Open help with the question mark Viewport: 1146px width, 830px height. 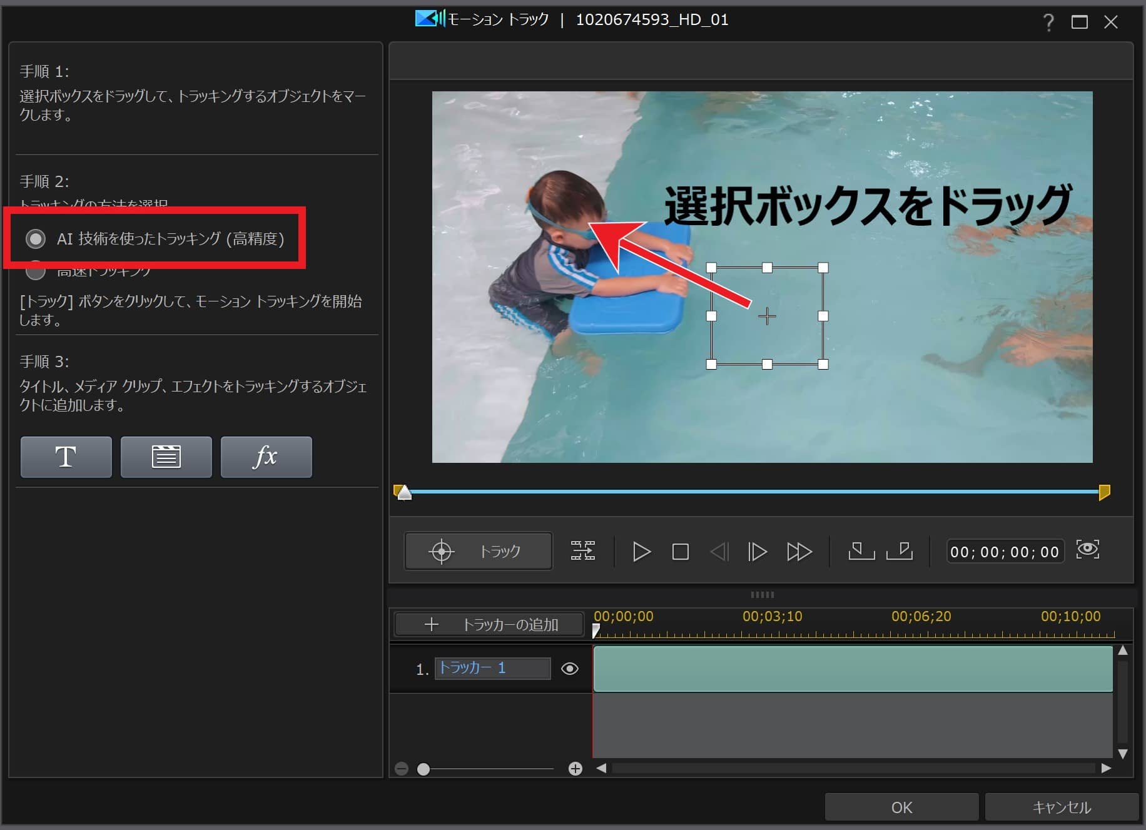[x=1048, y=23]
